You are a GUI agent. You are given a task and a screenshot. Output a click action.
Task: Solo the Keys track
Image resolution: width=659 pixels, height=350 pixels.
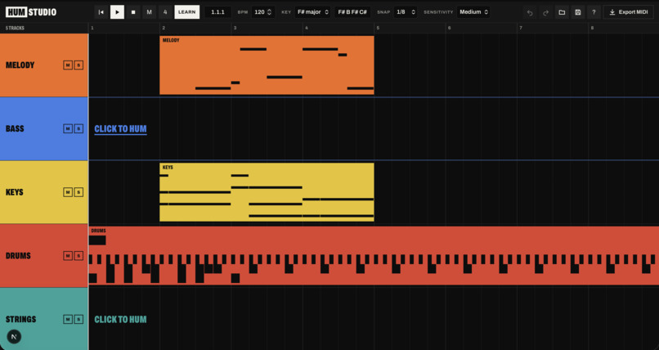(x=78, y=192)
